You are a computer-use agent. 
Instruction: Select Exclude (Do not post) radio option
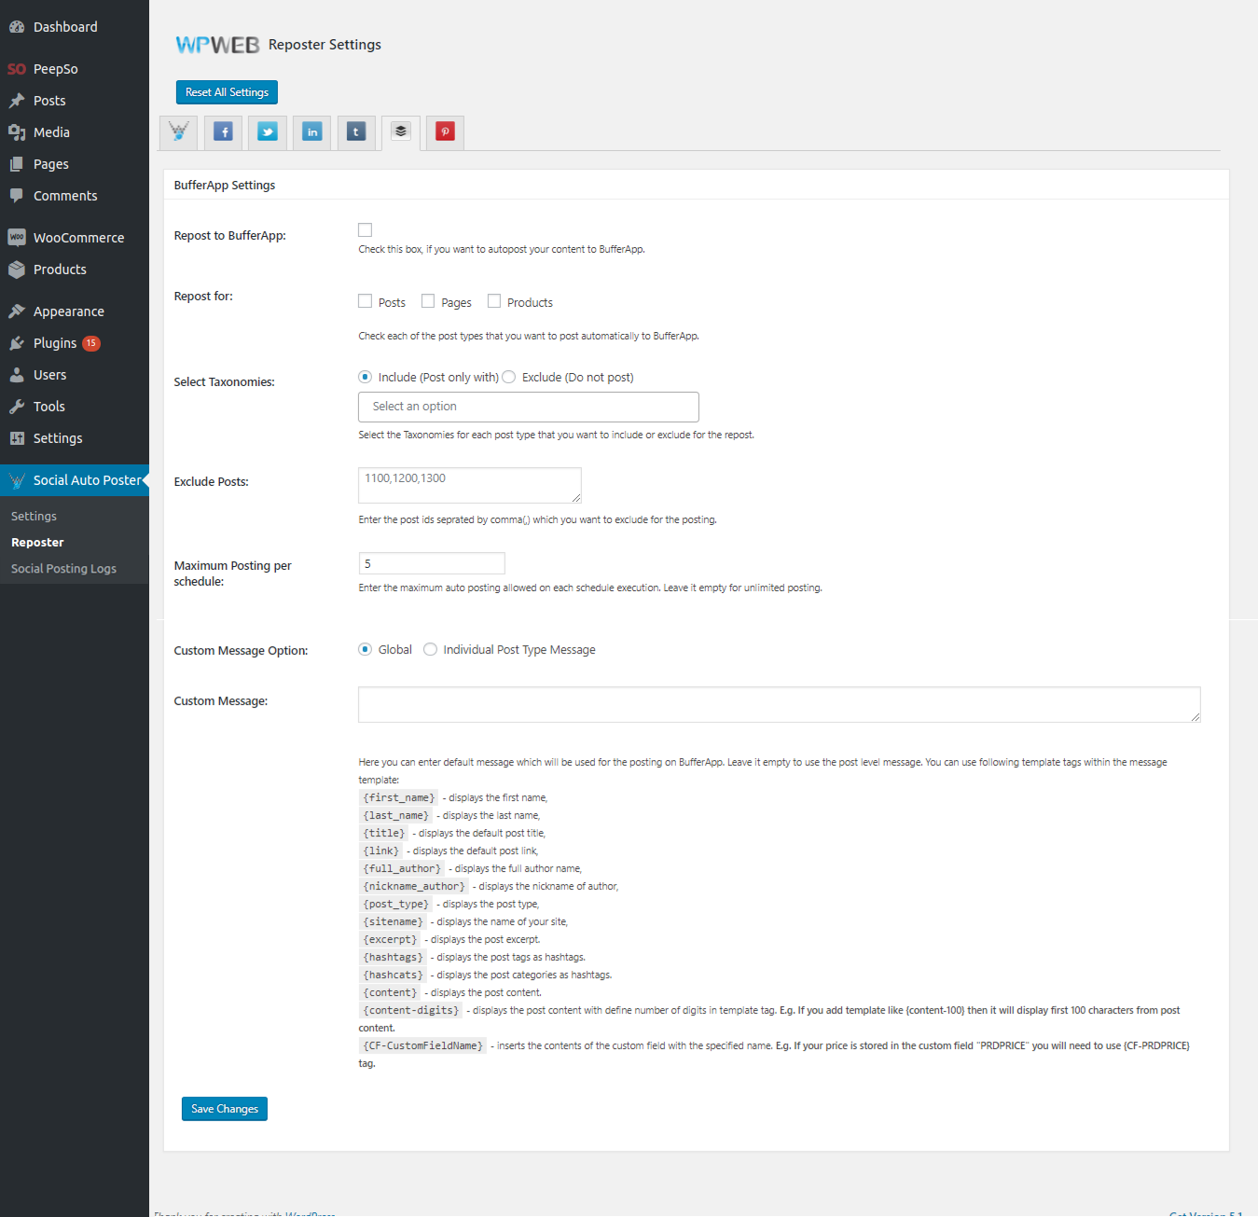click(509, 378)
